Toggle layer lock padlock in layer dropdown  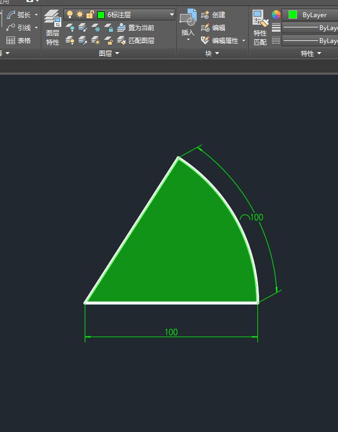click(90, 15)
